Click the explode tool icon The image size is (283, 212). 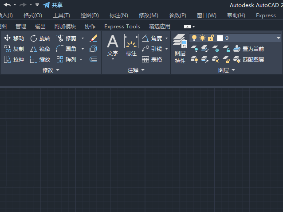pos(93,49)
